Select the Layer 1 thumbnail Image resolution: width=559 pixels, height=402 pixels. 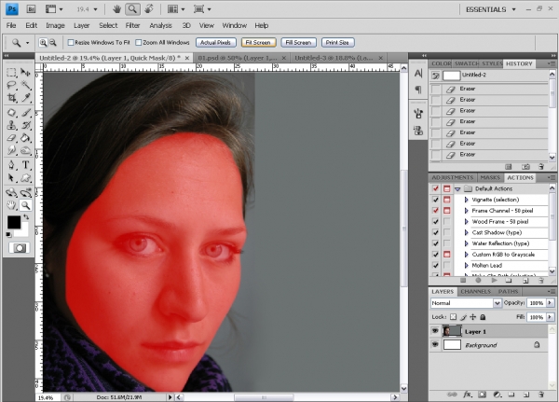452,331
